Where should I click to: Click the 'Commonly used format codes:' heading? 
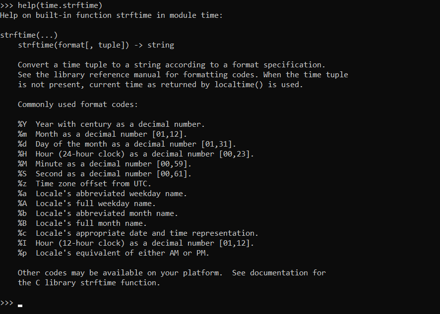click(78, 105)
